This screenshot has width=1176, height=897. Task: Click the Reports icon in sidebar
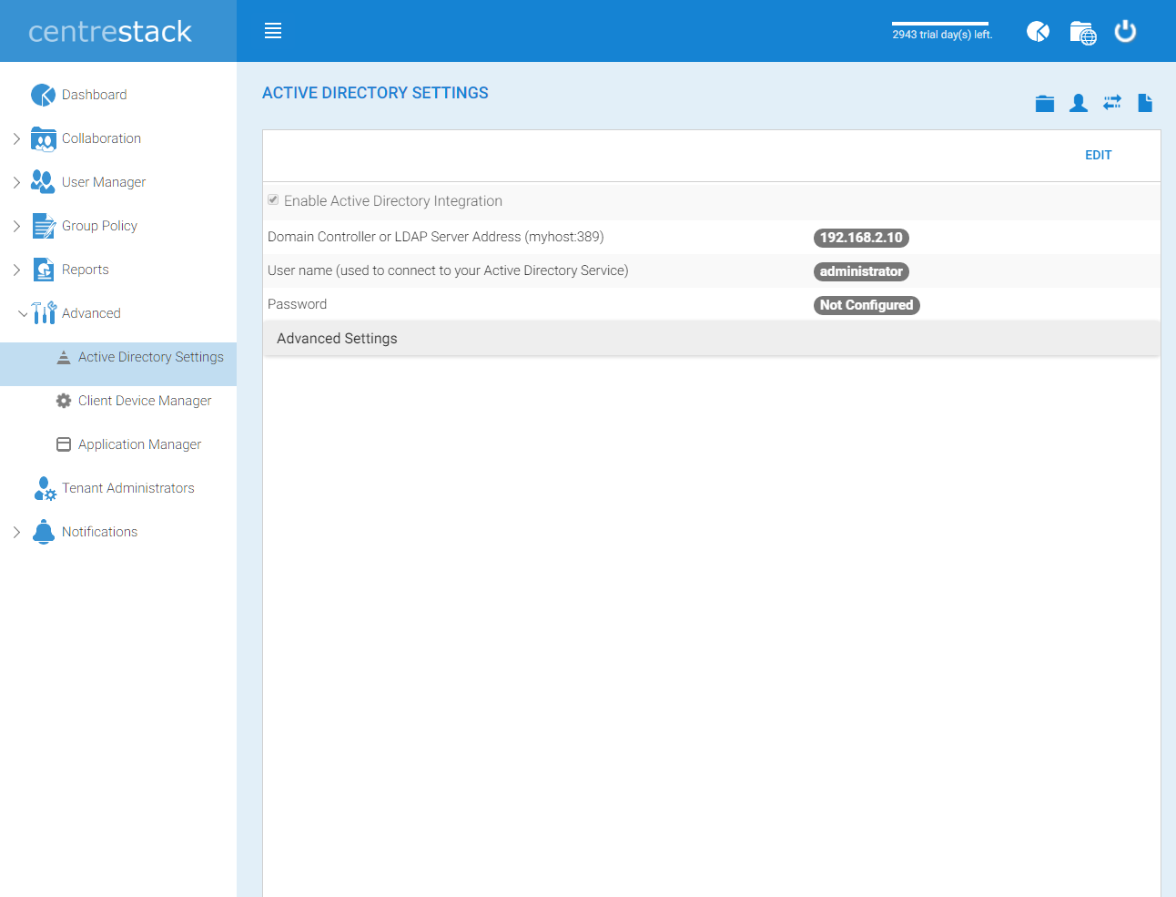(44, 270)
